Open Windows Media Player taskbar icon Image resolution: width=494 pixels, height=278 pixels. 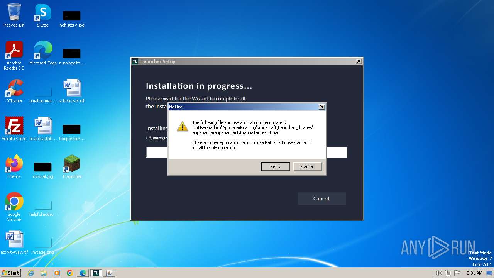57,273
